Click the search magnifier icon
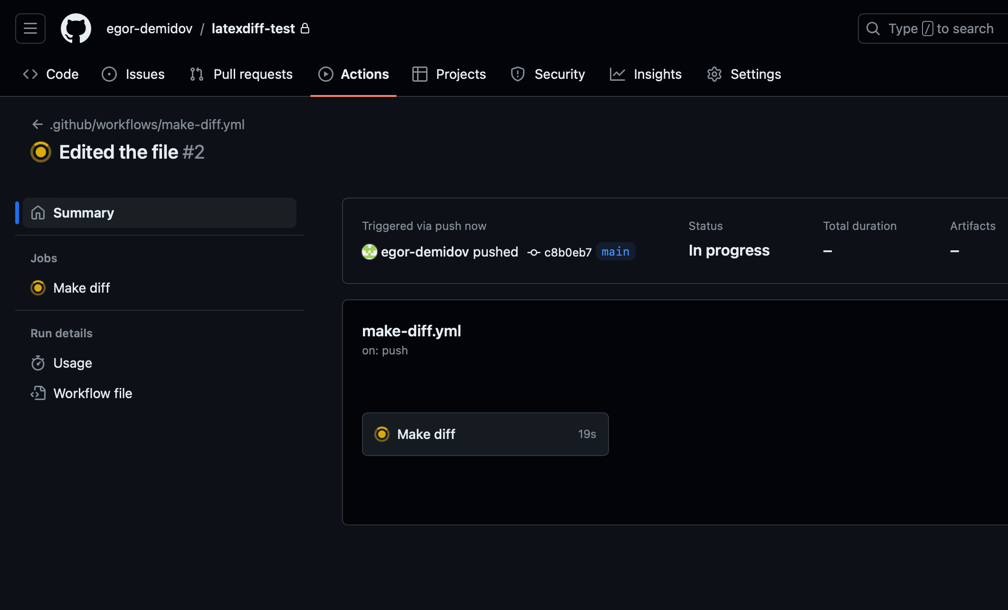Image resolution: width=1008 pixels, height=610 pixels. [873, 29]
